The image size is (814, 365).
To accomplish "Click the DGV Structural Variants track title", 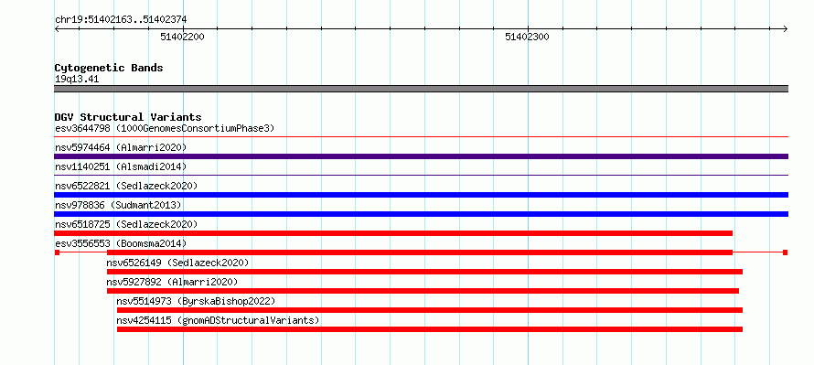I will 128,117.
